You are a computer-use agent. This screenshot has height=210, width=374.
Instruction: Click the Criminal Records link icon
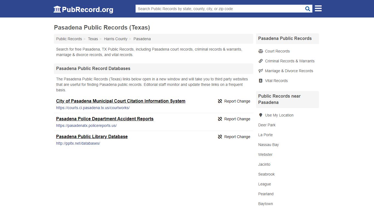(x=261, y=61)
